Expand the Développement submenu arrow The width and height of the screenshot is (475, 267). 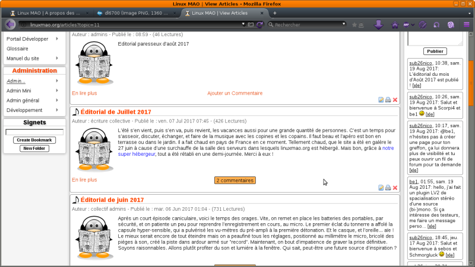pyautogui.click(x=57, y=110)
